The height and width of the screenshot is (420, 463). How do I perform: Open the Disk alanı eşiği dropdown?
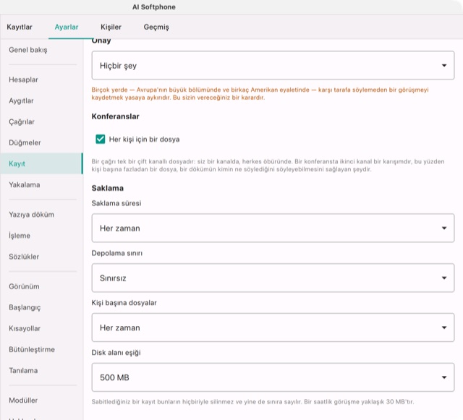click(273, 377)
